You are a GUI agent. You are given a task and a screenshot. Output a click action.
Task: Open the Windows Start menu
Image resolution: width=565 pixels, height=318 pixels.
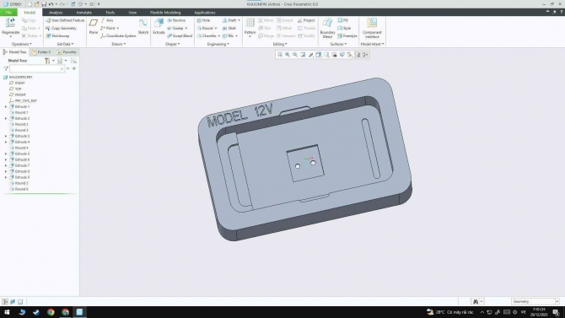pyautogui.click(x=7, y=312)
